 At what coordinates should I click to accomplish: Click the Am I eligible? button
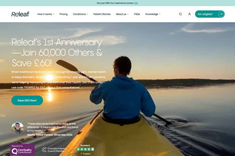pos(210,14)
